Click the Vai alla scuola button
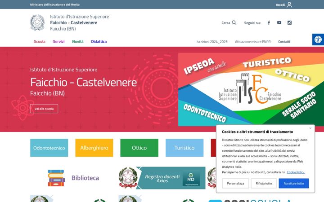Viewport: 324px width, 202px height. (x=44, y=109)
